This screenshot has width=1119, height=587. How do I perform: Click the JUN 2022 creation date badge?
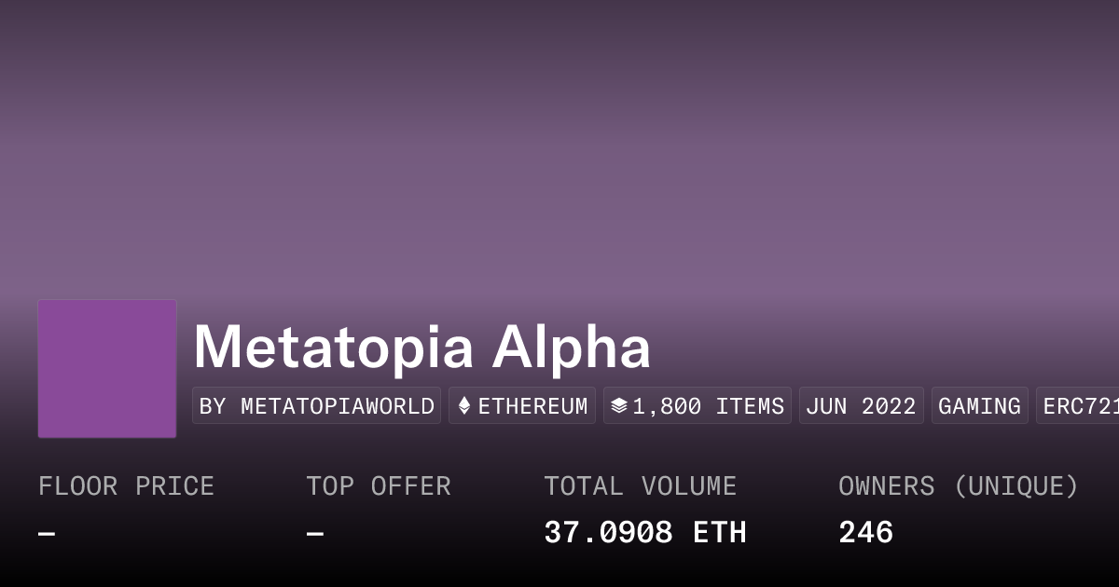pyautogui.click(x=861, y=406)
